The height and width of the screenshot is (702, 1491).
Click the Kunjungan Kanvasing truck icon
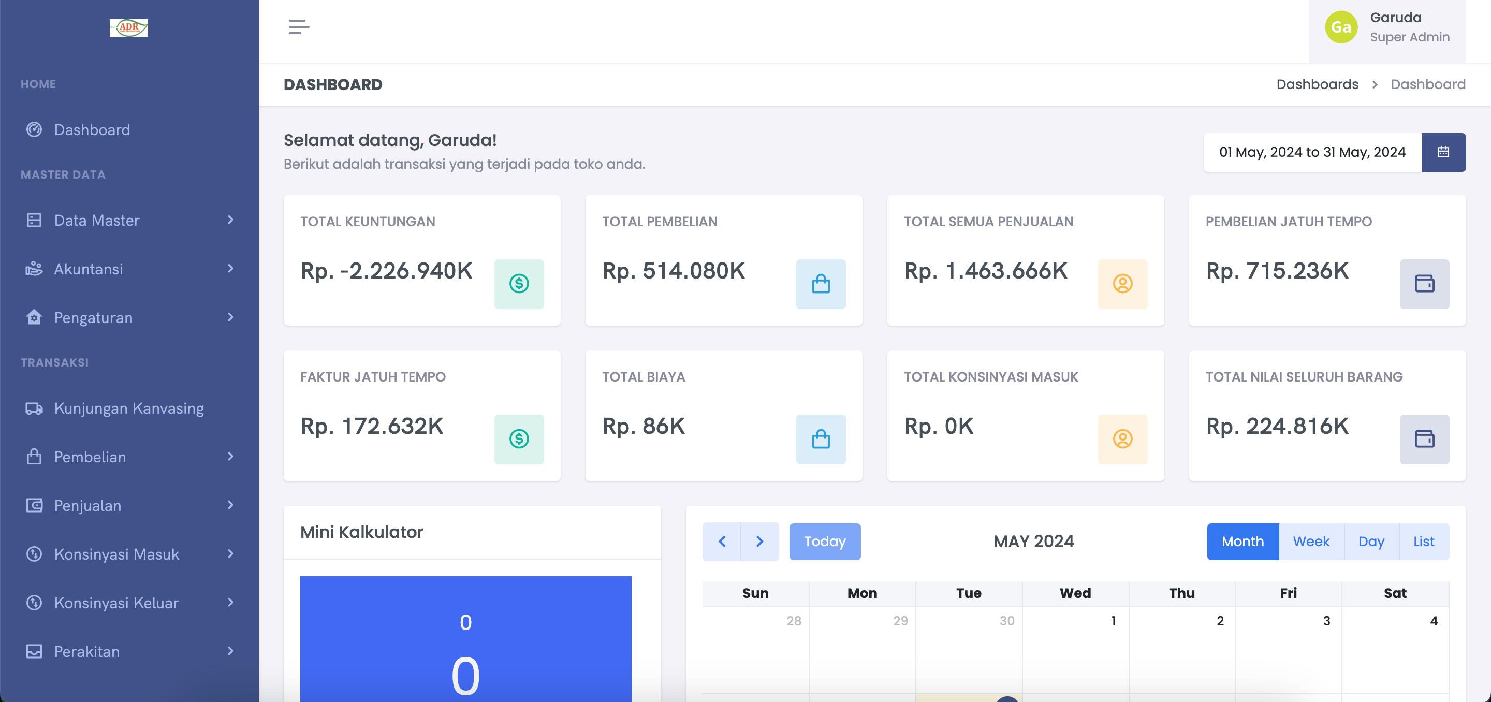pyautogui.click(x=33, y=408)
